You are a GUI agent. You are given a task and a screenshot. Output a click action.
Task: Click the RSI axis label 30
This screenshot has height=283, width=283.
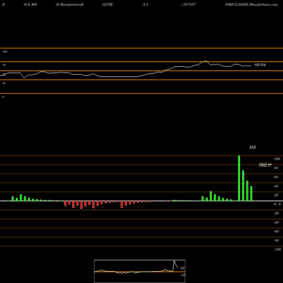4,83
